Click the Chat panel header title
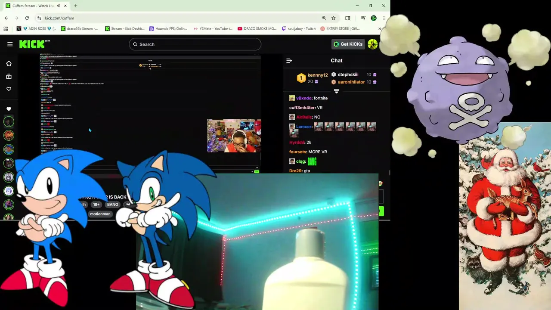Image resolution: width=551 pixels, height=310 pixels. click(x=337, y=61)
